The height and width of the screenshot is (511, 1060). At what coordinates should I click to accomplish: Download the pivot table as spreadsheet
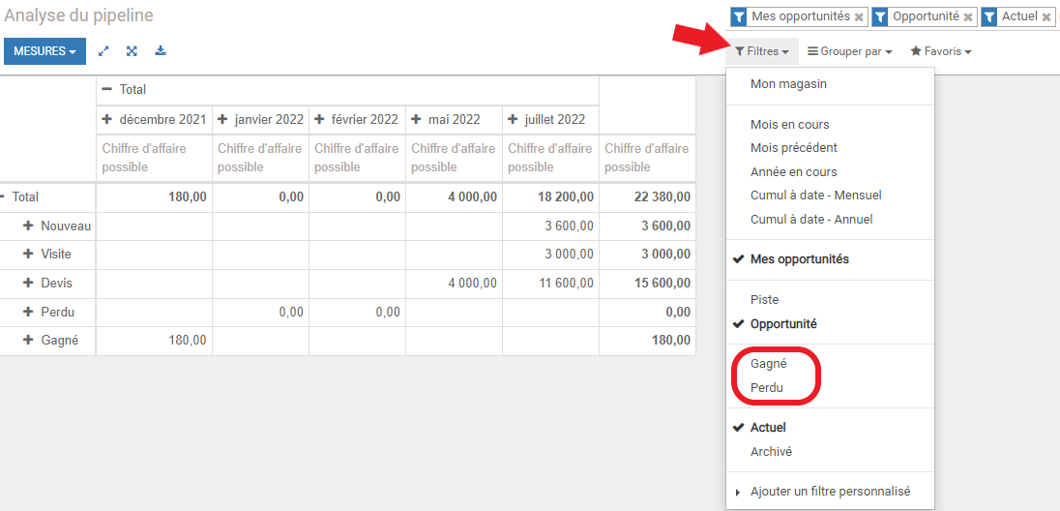(161, 50)
